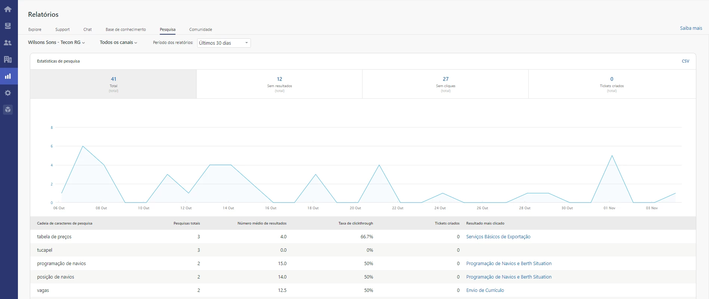Sort by Número médio de resultados header
Image resolution: width=709 pixels, height=299 pixels.
pos(262,223)
